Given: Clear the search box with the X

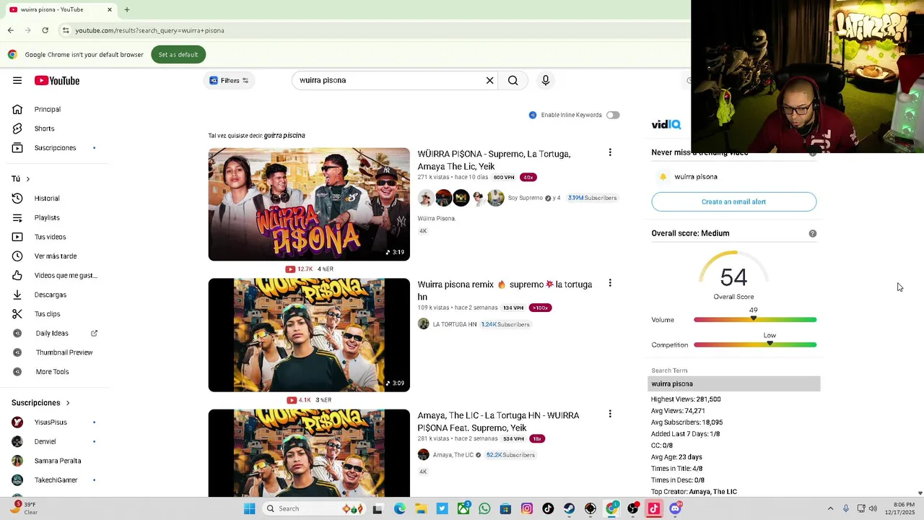Looking at the screenshot, I should 489,80.
